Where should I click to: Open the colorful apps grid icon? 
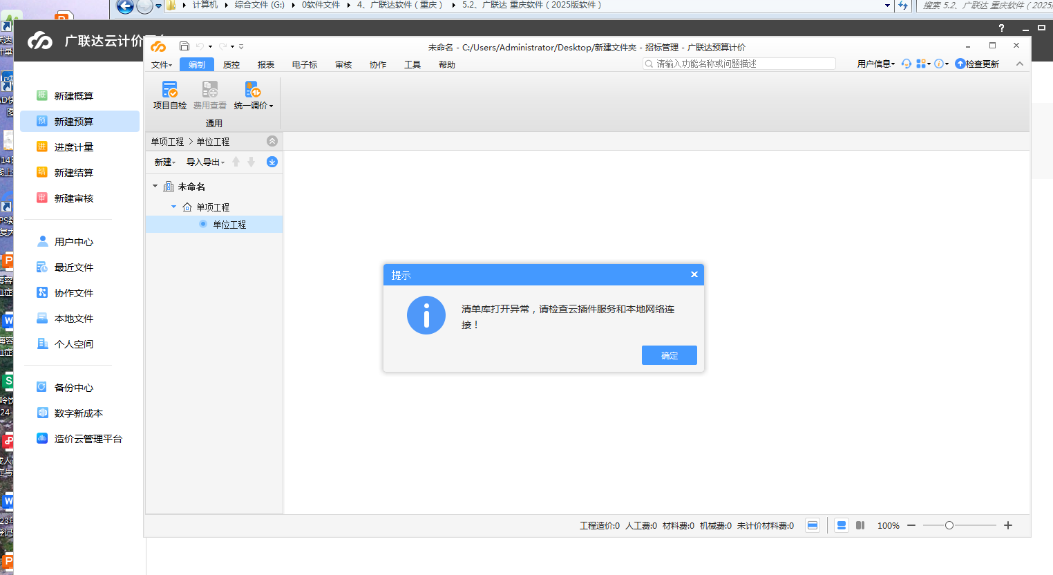coord(922,64)
